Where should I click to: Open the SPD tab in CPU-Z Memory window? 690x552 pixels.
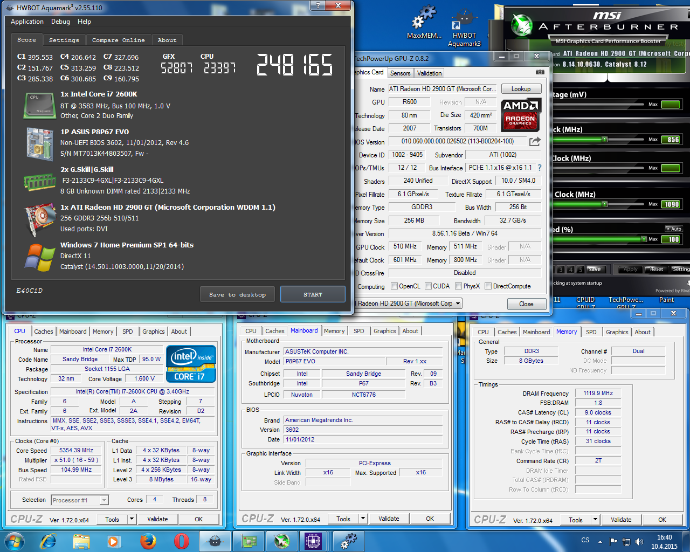click(x=591, y=332)
